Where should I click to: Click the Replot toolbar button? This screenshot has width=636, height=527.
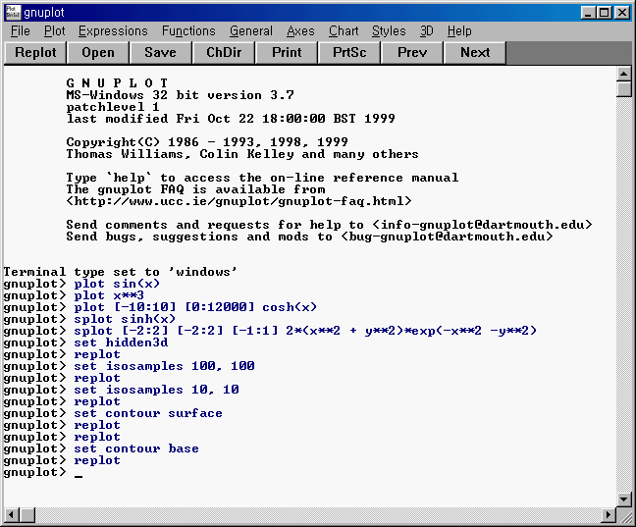click(35, 53)
